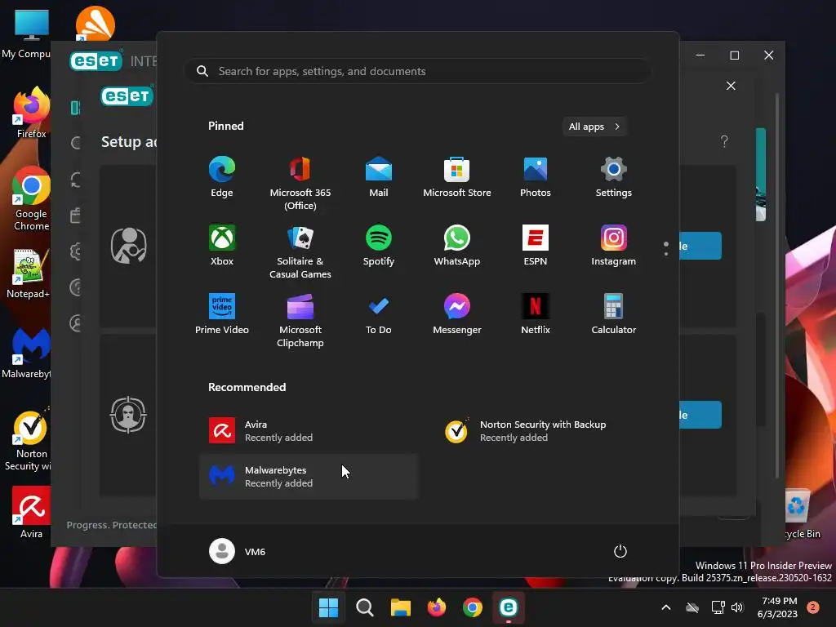
Task: Show All apps list
Action: [594, 127]
